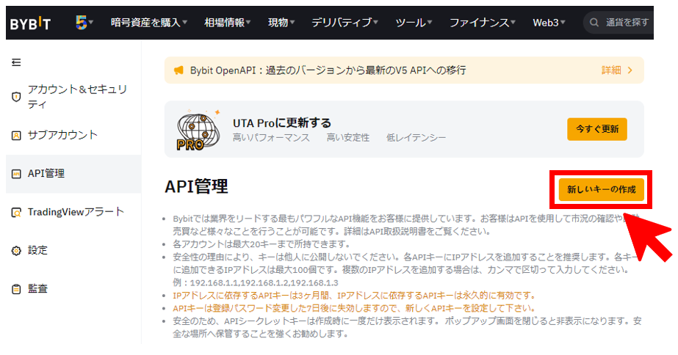Click UTA Proに更新する heading
This screenshot has width=678, height=355.
tap(282, 123)
